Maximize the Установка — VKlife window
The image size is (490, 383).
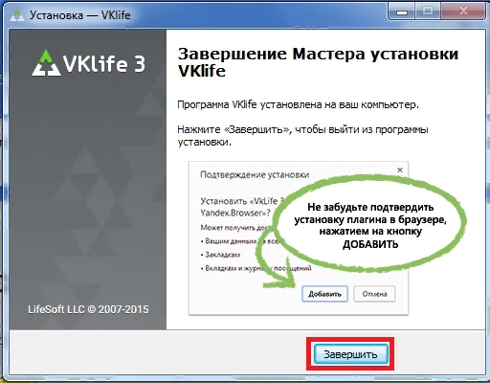click(428, 11)
